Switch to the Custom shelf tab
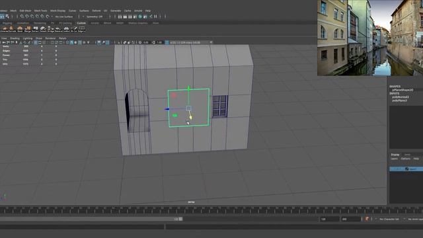423x238 pixels. [x=81, y=23]
